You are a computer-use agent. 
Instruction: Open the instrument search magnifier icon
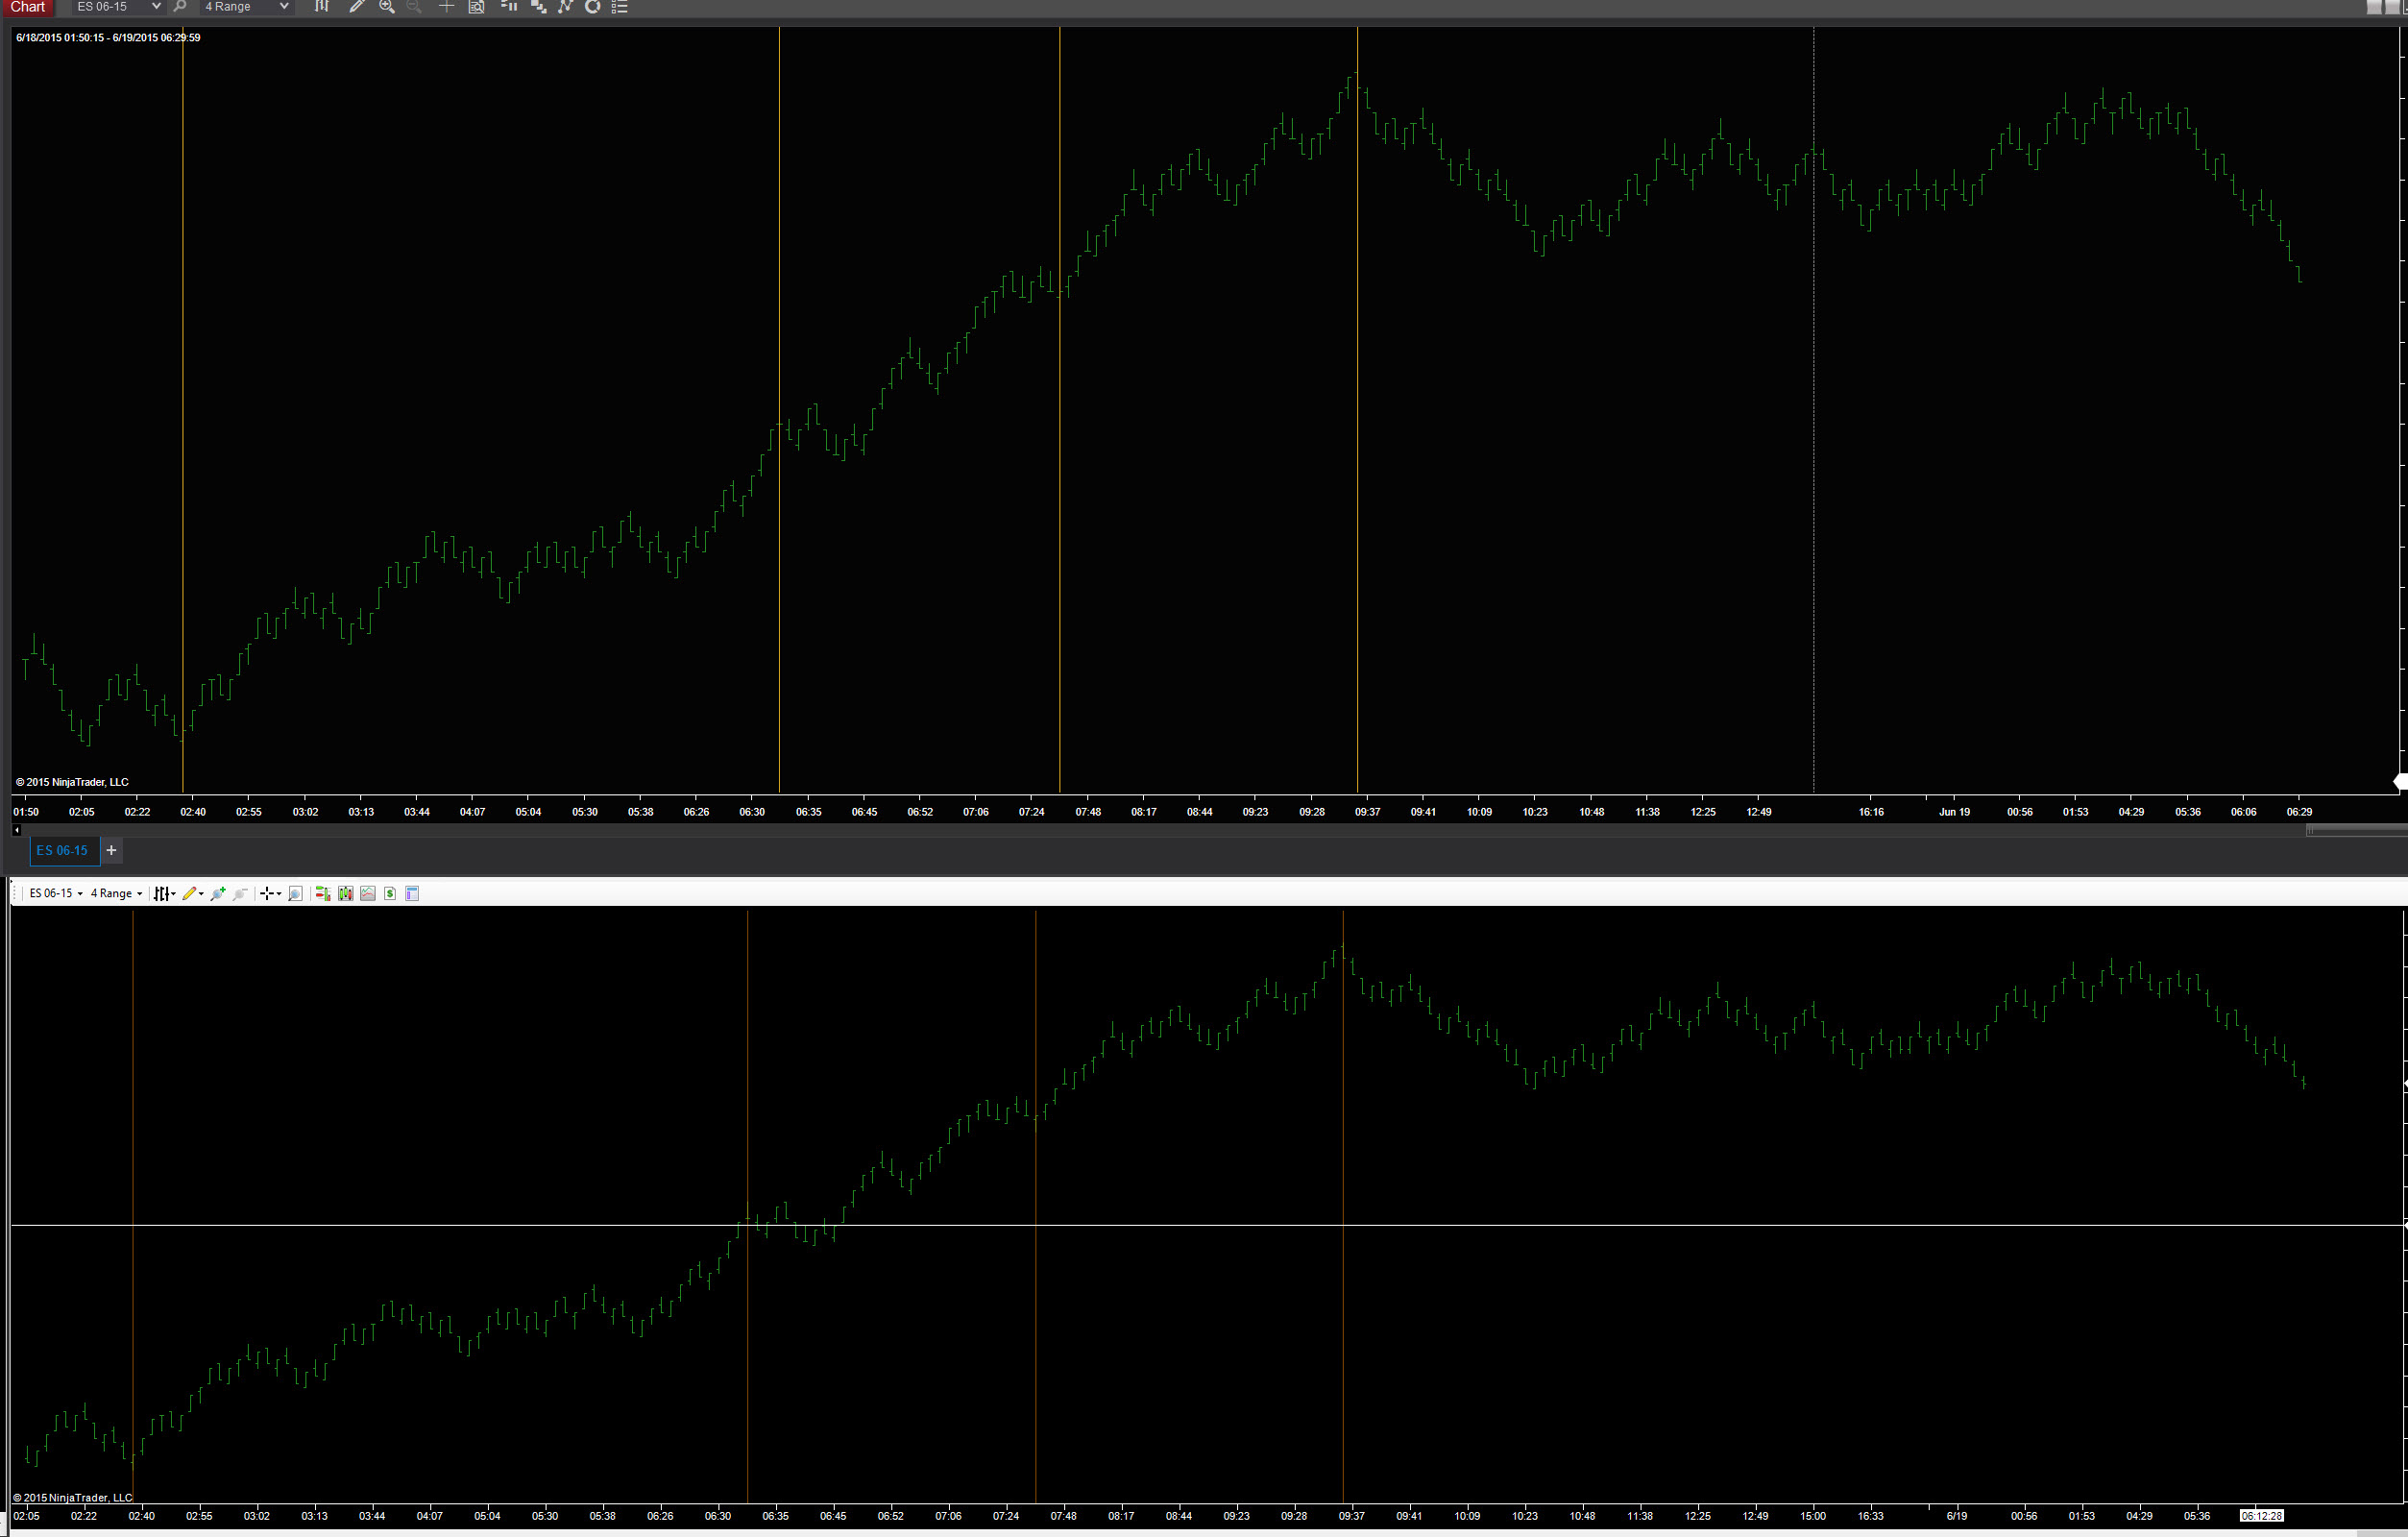tap(180, 7)
